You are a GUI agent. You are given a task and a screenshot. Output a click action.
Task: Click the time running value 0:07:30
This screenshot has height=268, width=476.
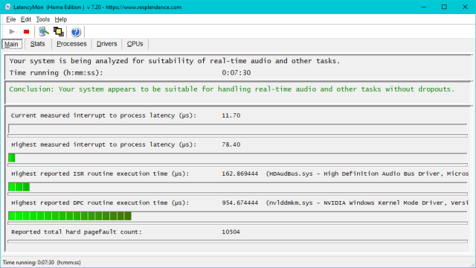(237, 73)
